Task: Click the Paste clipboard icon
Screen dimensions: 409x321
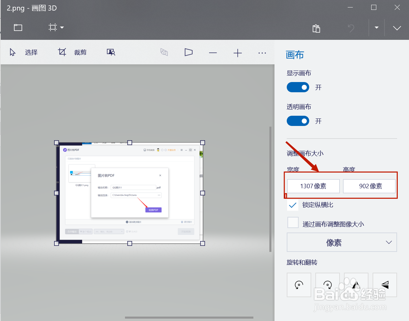Action: [x=316, y=28]
